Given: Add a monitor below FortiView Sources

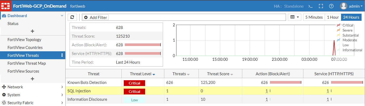Looking at the screenshot, I should 33,79.
